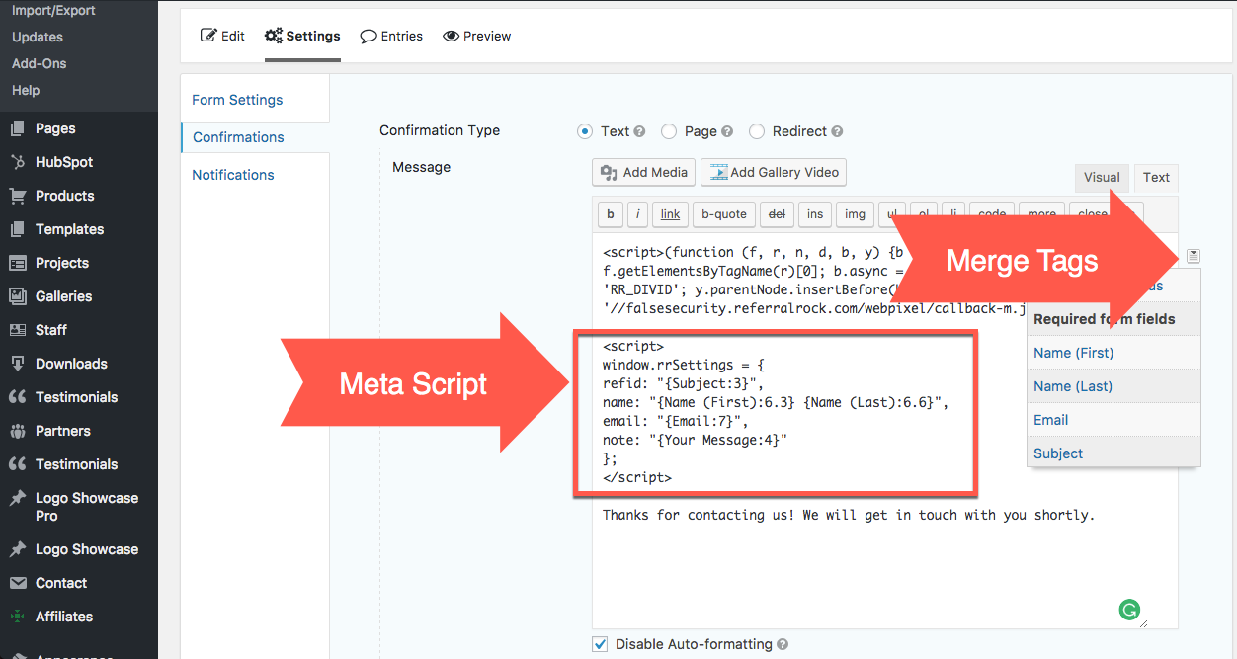Viewport: 1237px width, 659px height.
Task: Toggle the Disable Auto-formatting checkbox
Action: [600, 644]
